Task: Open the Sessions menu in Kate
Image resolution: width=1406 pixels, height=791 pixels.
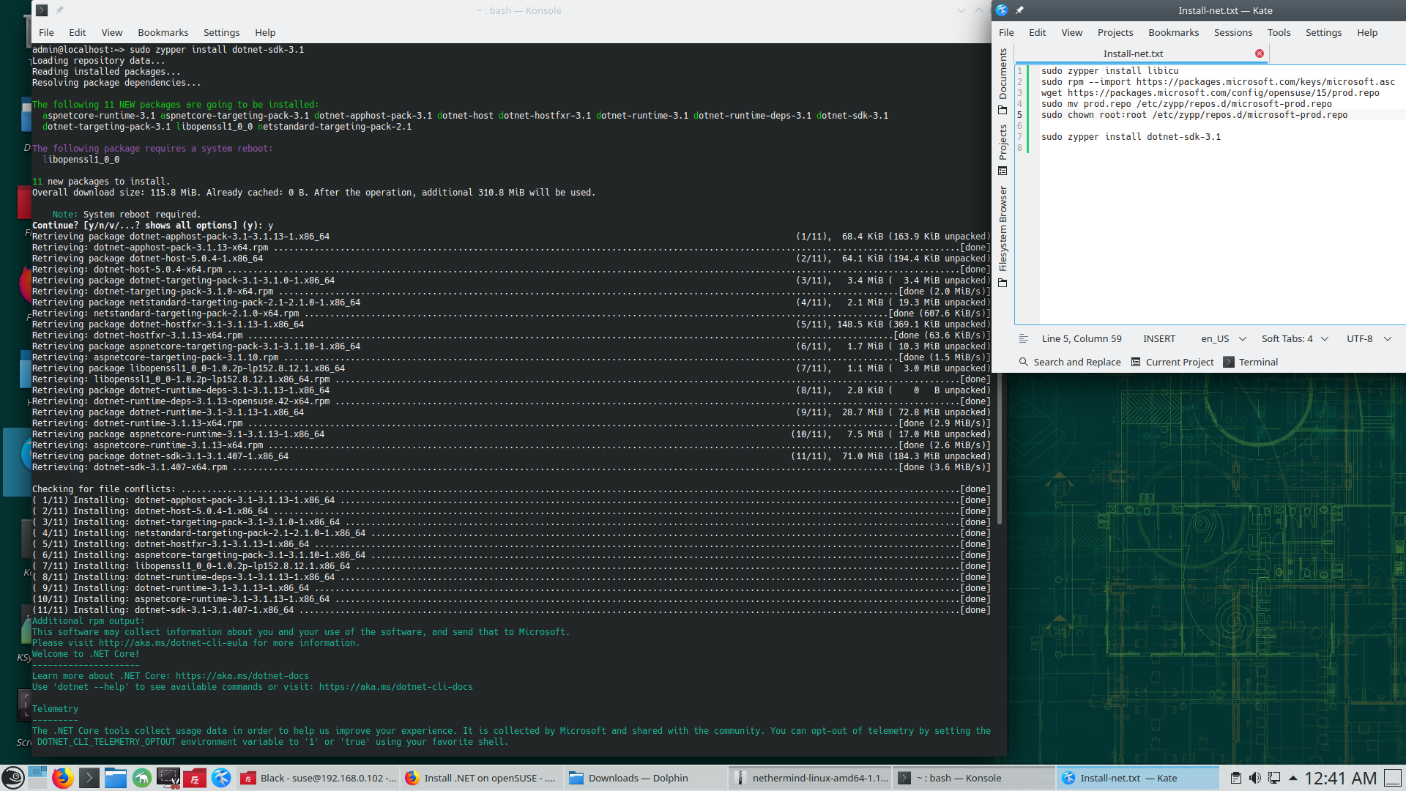Action: pos(1232,32)
